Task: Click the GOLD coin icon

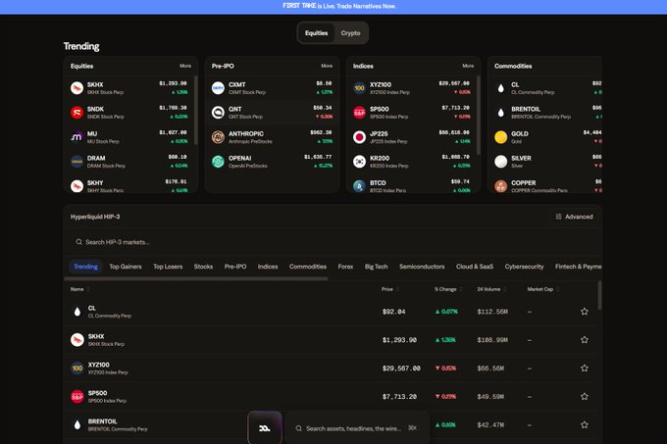Action: tap(500, 137)
